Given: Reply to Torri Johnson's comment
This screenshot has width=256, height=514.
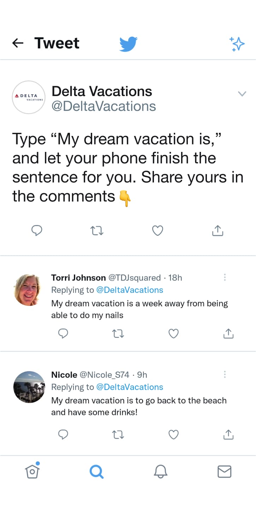Looking at the screenshot, I should tap(63, 333).
